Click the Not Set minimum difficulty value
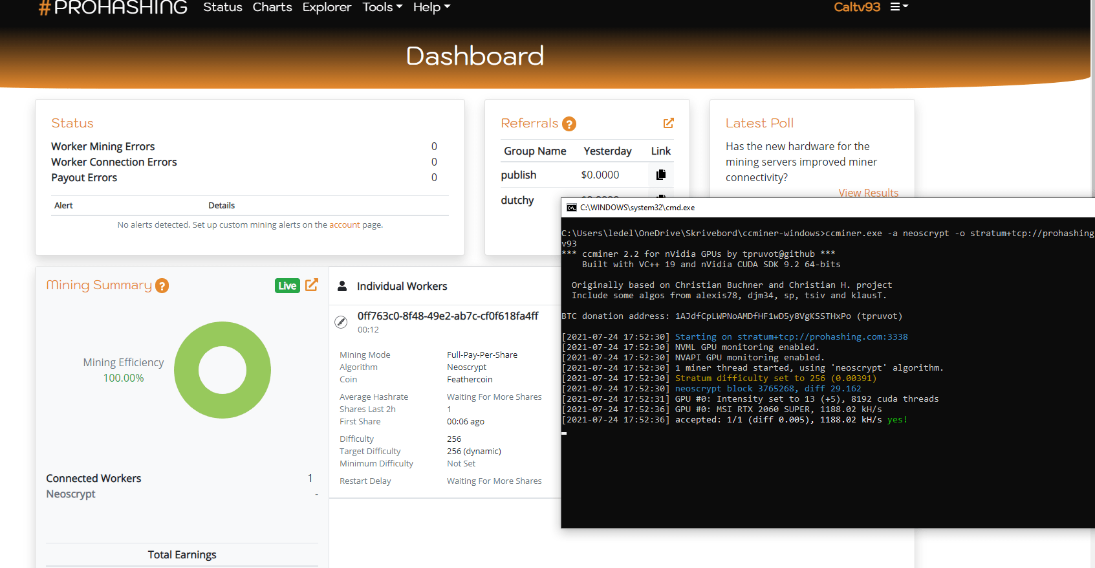Viewport: 1095px width, 568px height. (x=461, y=464)
